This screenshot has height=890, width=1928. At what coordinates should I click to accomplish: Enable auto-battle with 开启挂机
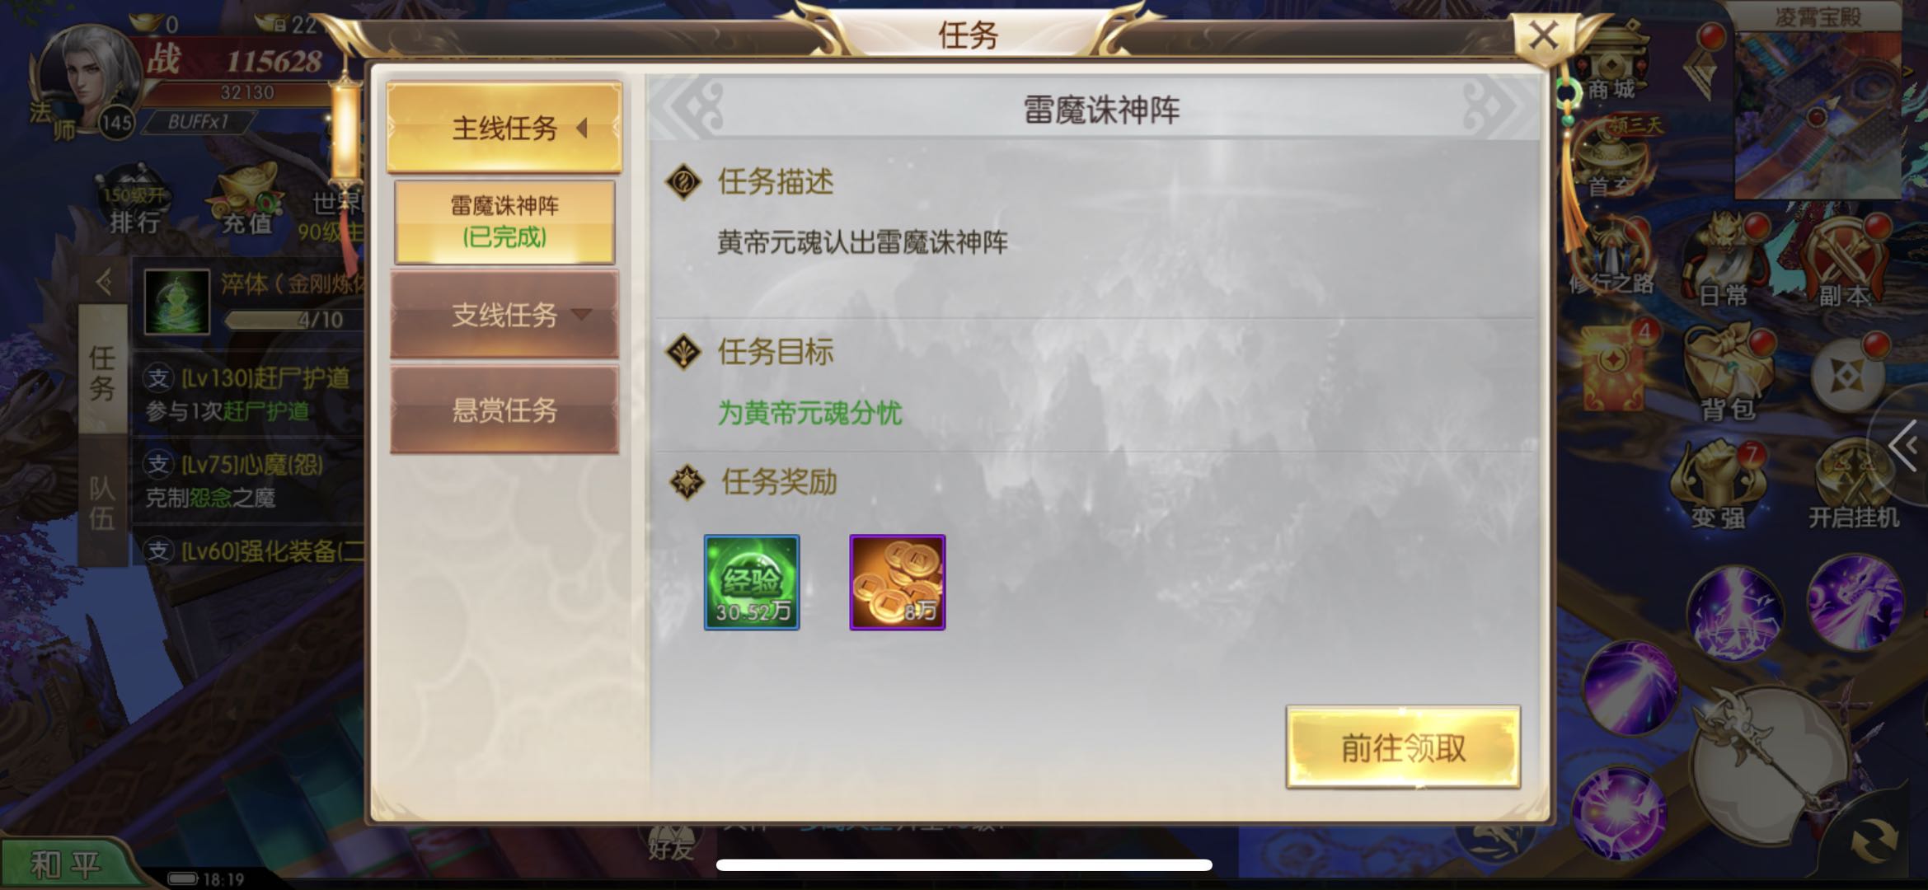[1855, 486]
